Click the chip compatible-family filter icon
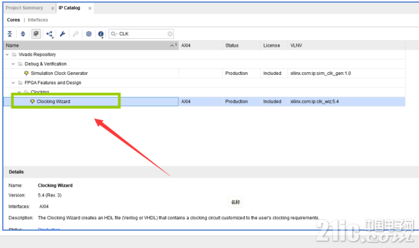 (89, 34)
